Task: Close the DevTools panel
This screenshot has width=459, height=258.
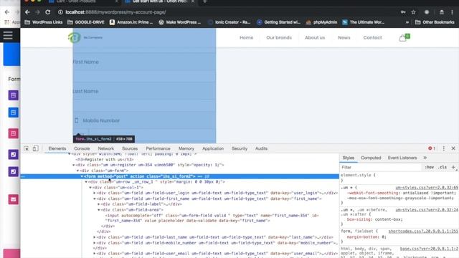Action: coord(453,148)
